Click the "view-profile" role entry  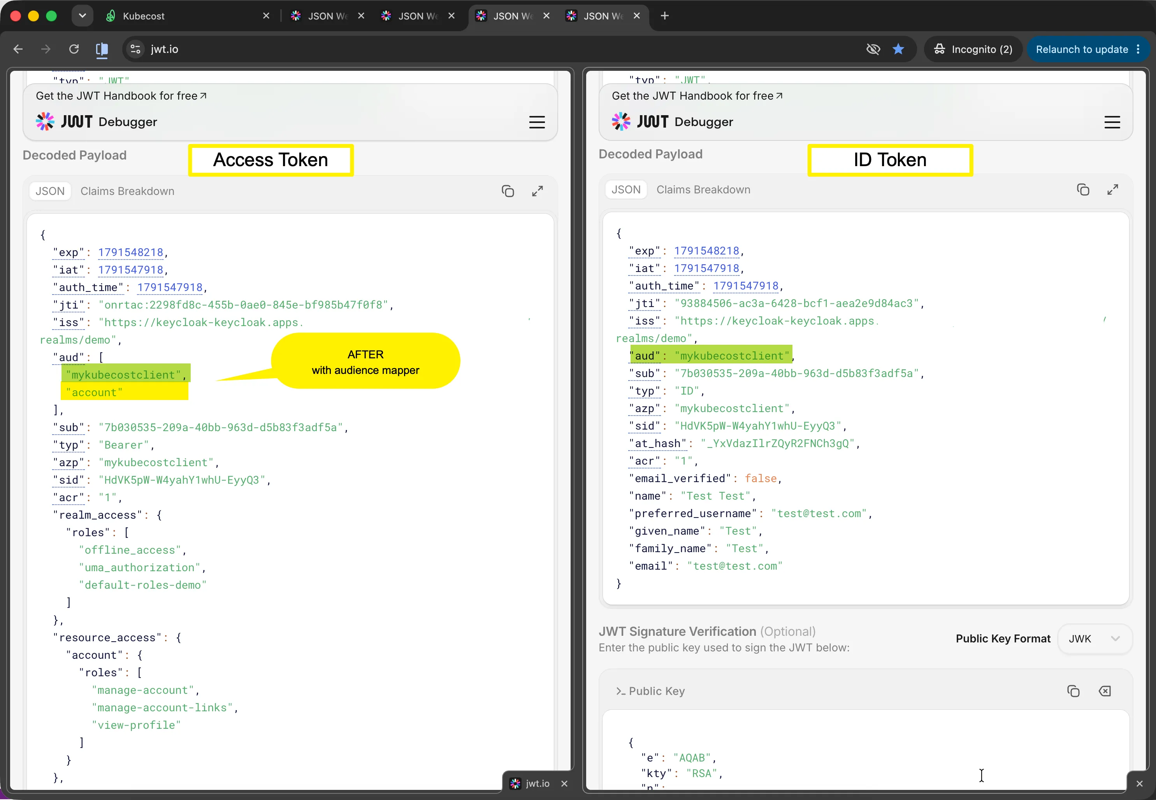136,725
